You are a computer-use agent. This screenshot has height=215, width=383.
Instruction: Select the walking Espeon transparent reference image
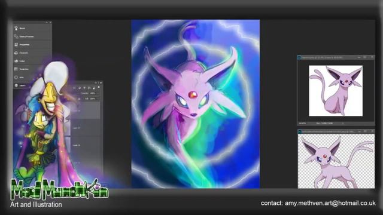pos(336,161)
